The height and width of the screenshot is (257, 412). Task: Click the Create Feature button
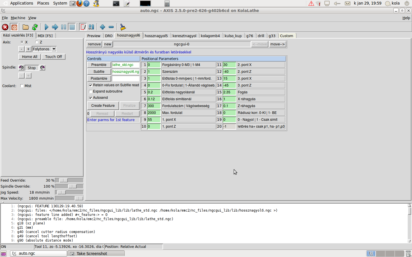(103, 106)
